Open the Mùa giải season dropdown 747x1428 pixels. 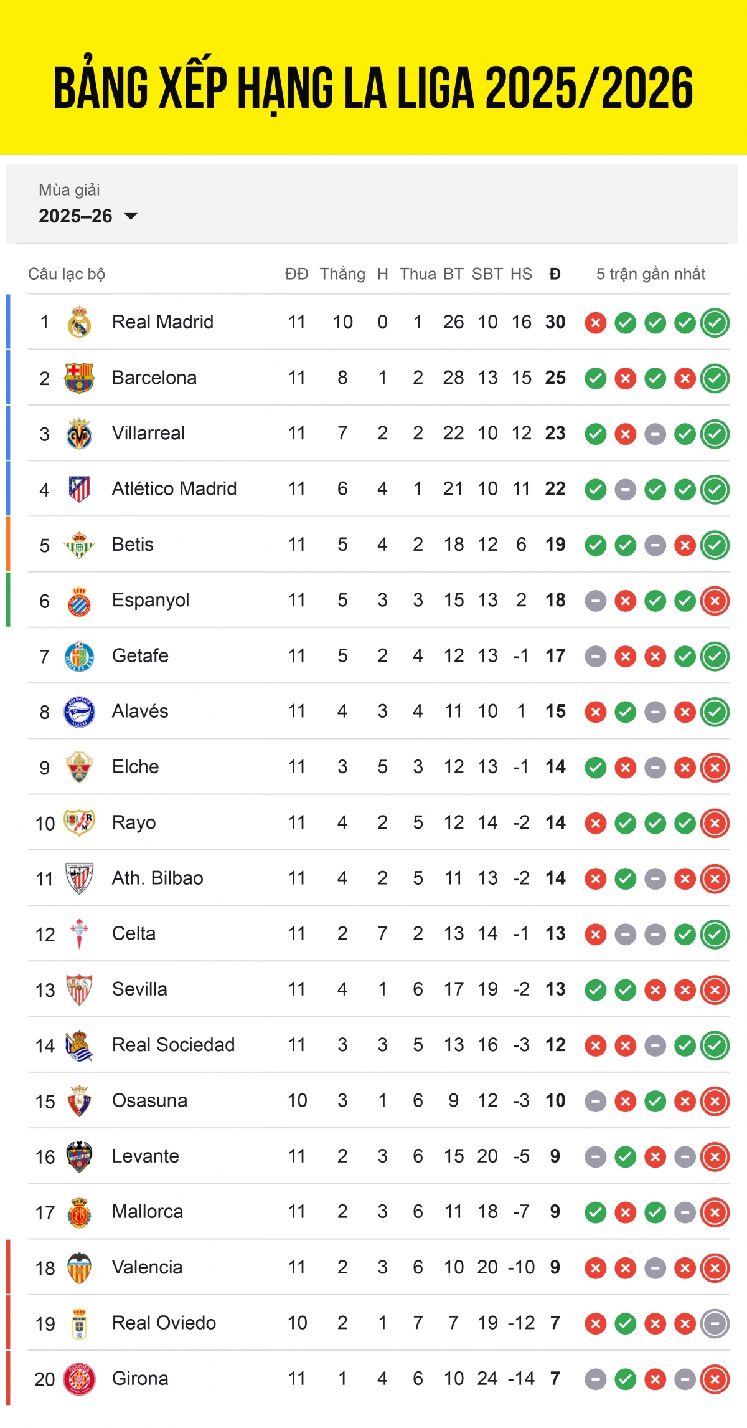click(87, 217)
